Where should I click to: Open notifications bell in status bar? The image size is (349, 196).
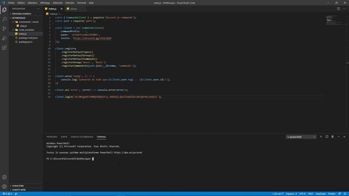pos(345,194)
